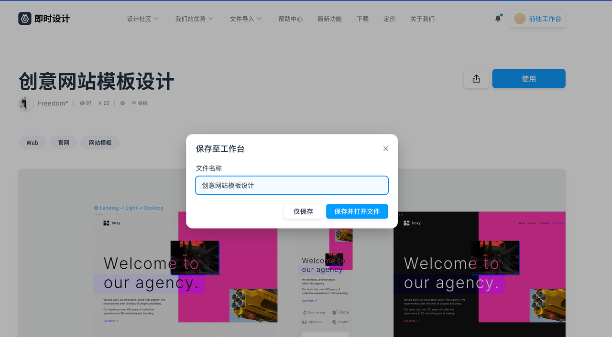Viewport: 612px width, 337px height.
Task: Open 帮助中心 in the navigation bar
Action: 290,19
